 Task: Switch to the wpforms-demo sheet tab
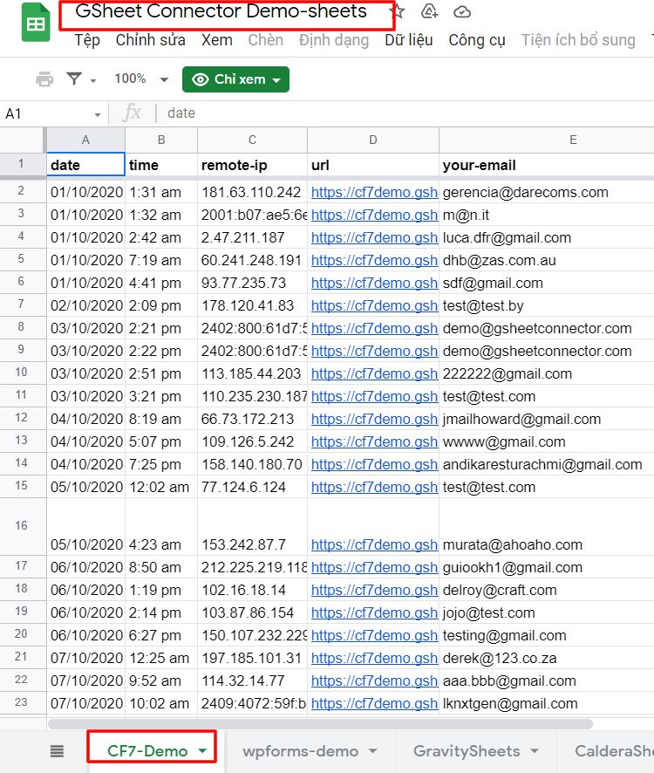coord(301,751)
